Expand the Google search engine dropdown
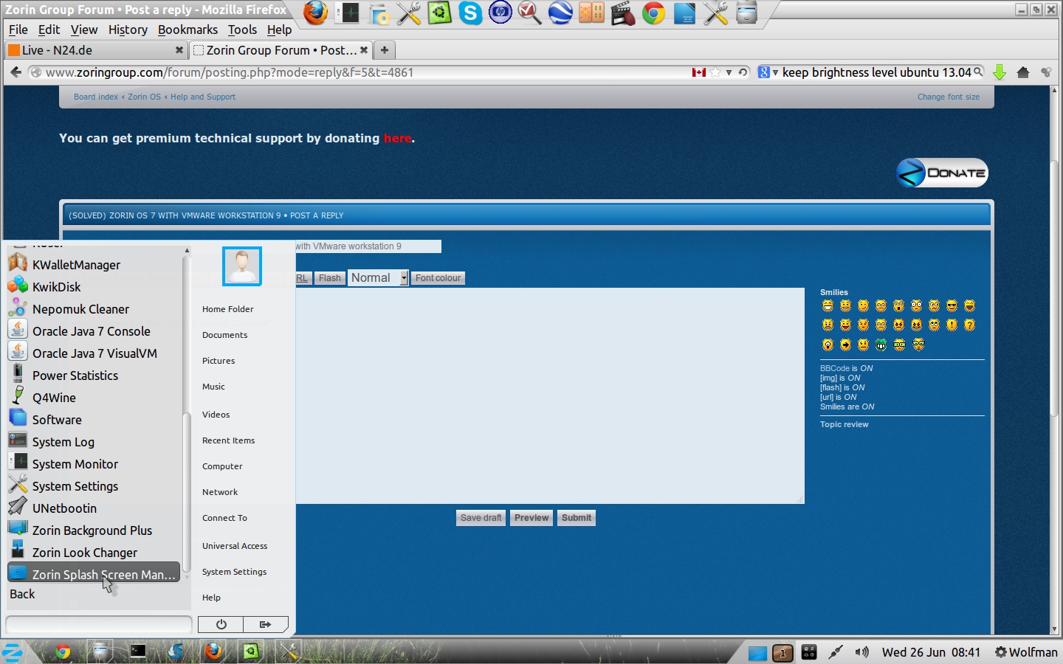Screen dimensions: 1063x664 tap(768, 72)
